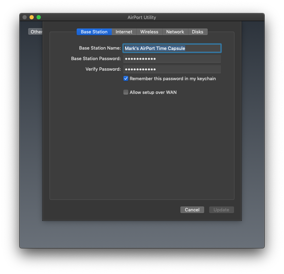Click the Update button
Image resolution: width=284 pixels, height=274 pixels.
[x=221, y=210]
